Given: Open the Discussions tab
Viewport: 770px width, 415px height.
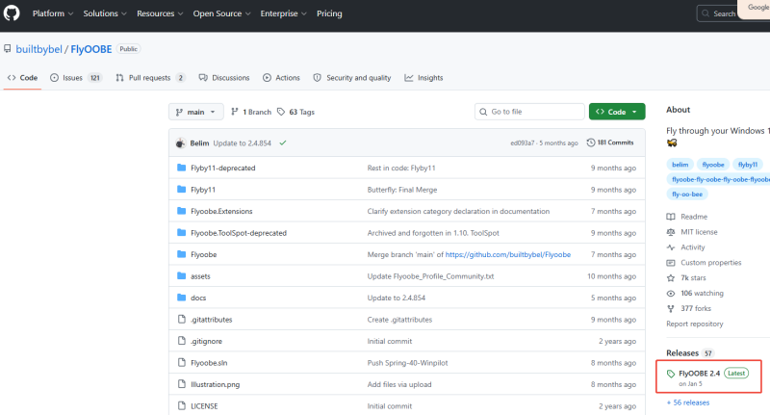Looking at the screenshot, I should tap(224, 78).
